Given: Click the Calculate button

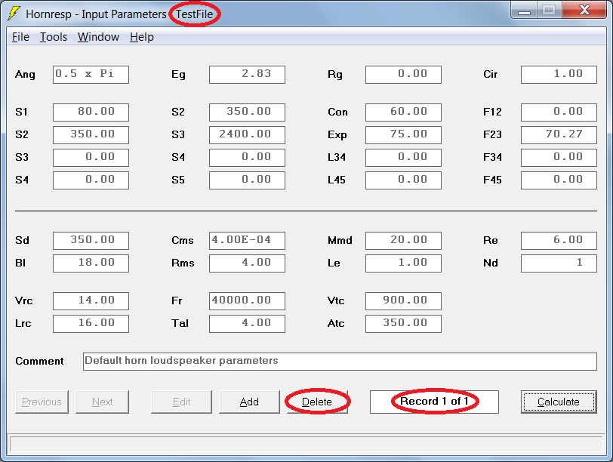Looking at the screenshot, I should click(559, 402).
